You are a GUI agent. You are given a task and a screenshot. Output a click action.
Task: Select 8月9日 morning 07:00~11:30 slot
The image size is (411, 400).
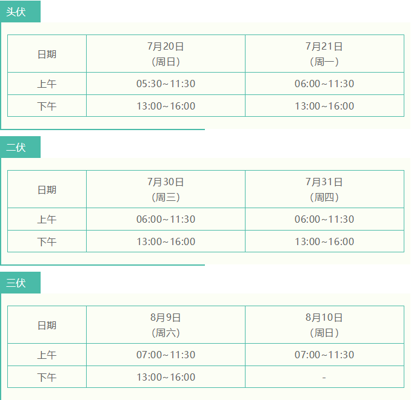click(165, 355)
